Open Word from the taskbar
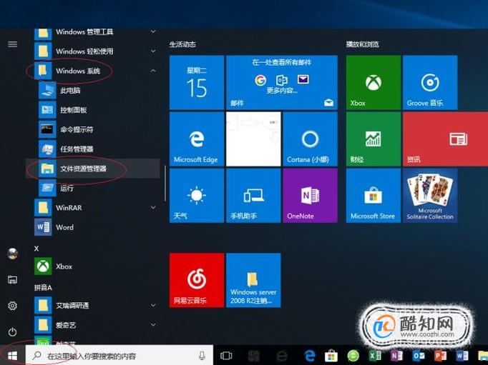The height and width of the screenshot is (365, 488). click(462, 356)
